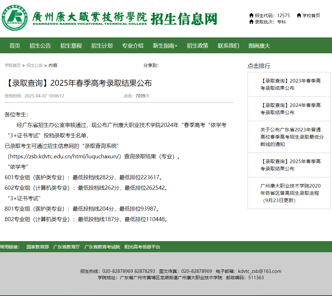The width and height of the screenshot is (332, 296).
Task: Select the 专业介绍 navigation item
Action: click(132, 46)
